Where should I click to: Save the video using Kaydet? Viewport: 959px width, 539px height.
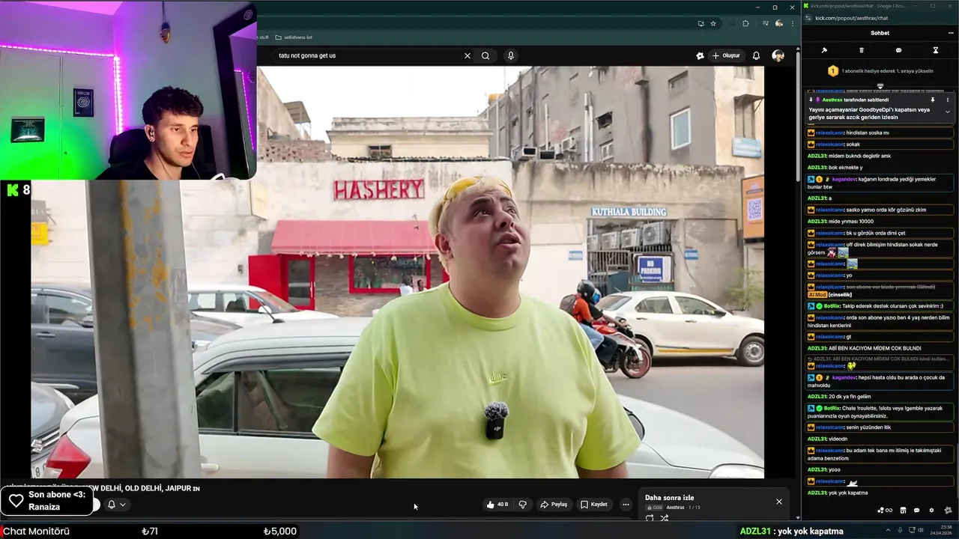click(593, 505)
